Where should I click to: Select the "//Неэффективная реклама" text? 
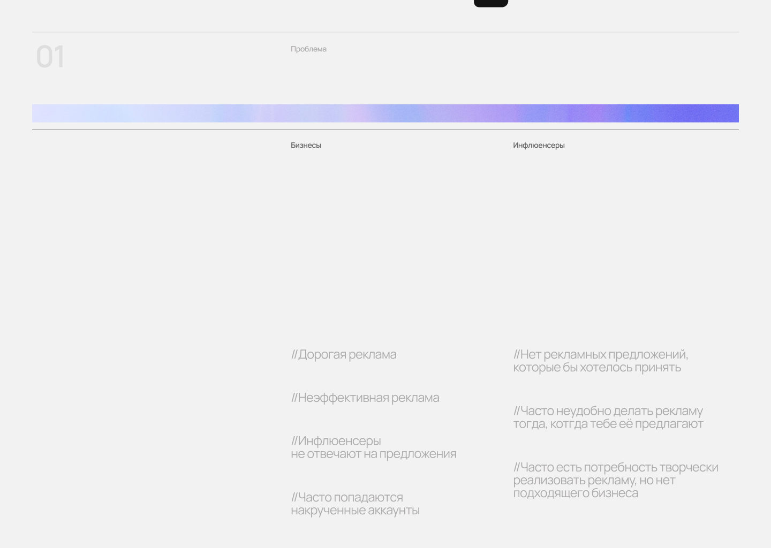(365, 398)
